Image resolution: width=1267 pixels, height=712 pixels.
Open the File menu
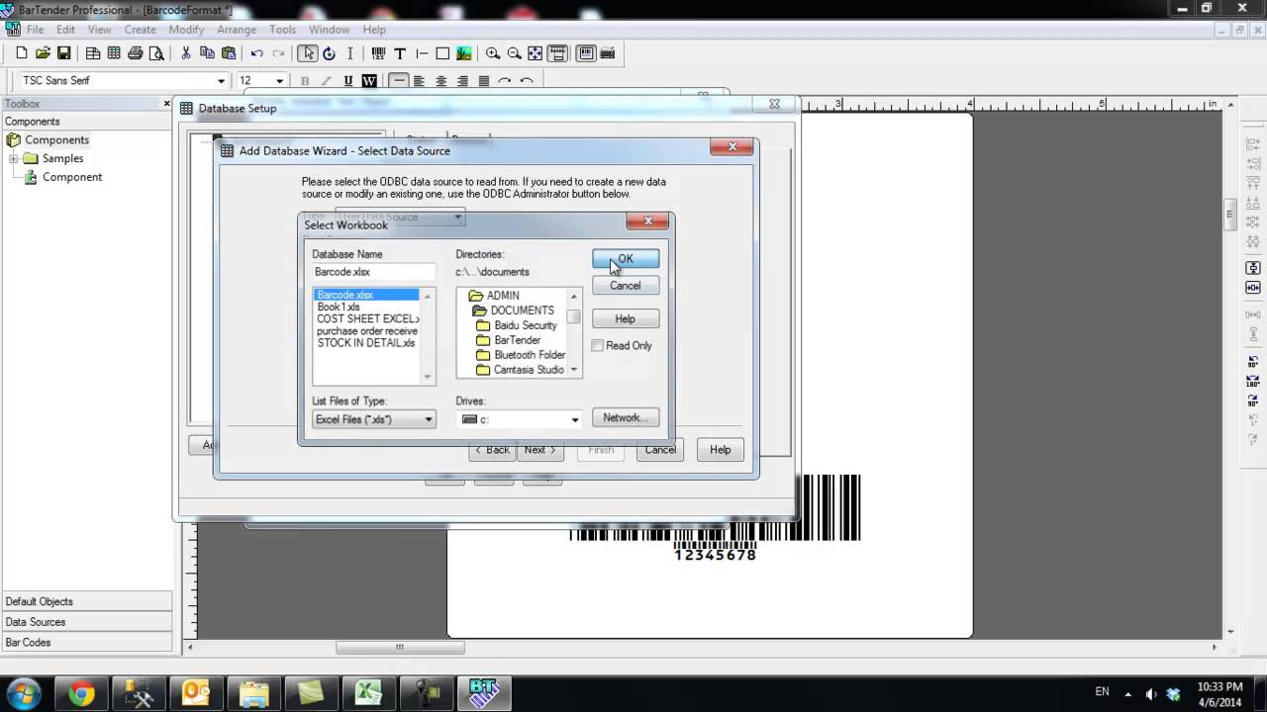click(35, 30)
